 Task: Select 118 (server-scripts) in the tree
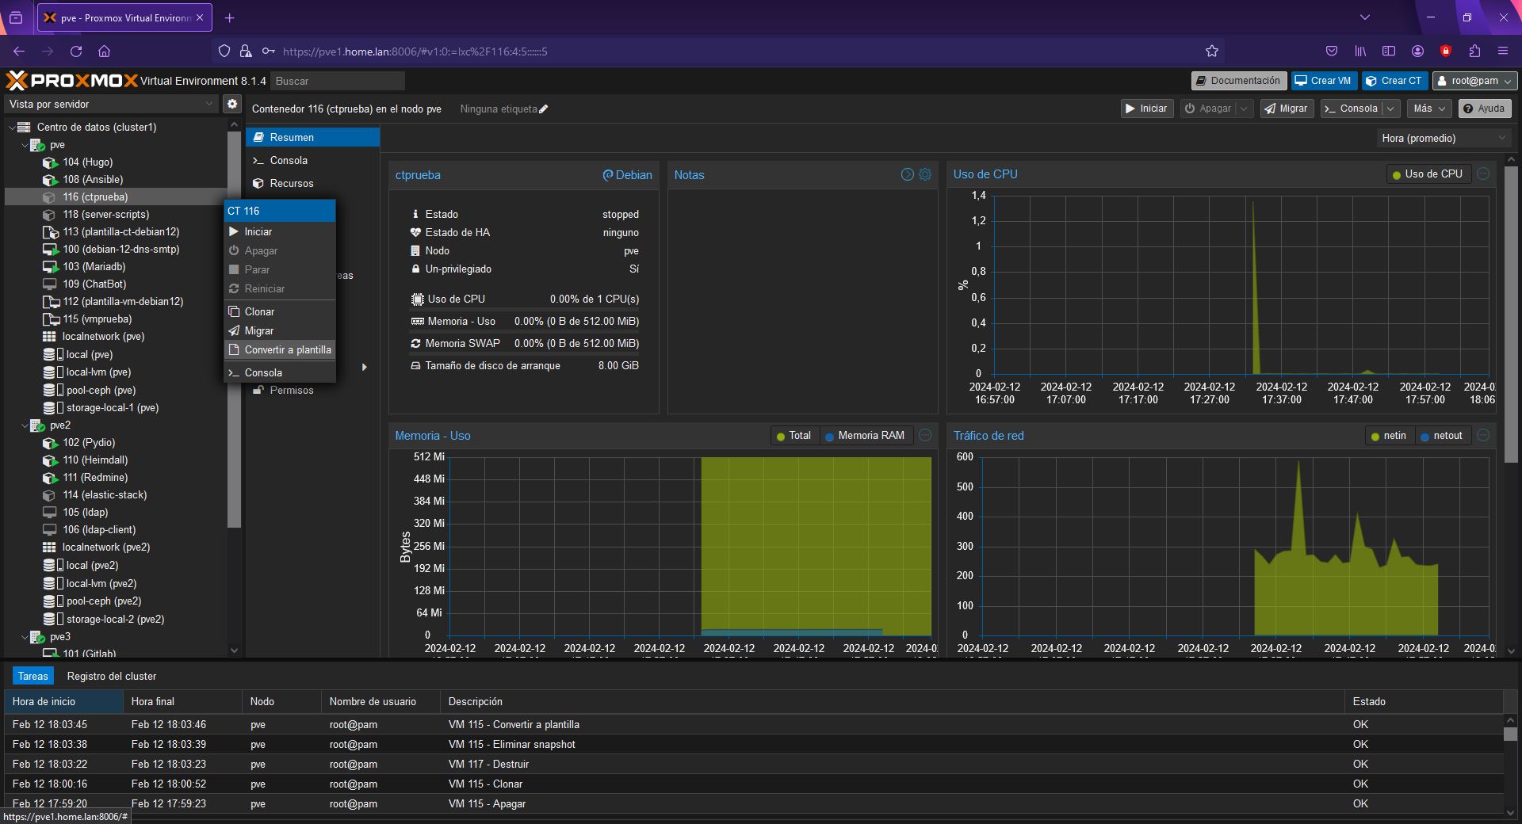point(106,215)
